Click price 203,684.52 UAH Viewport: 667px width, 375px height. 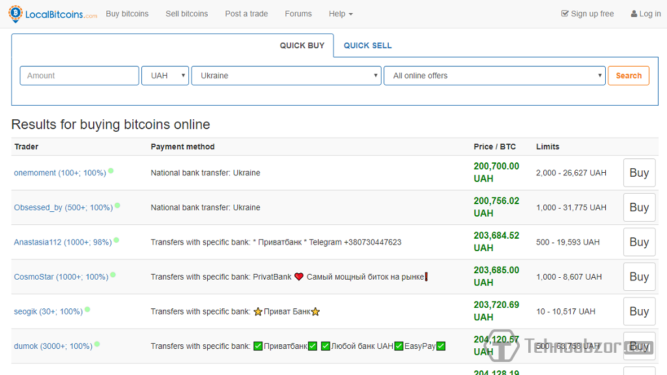click(496, 241)
